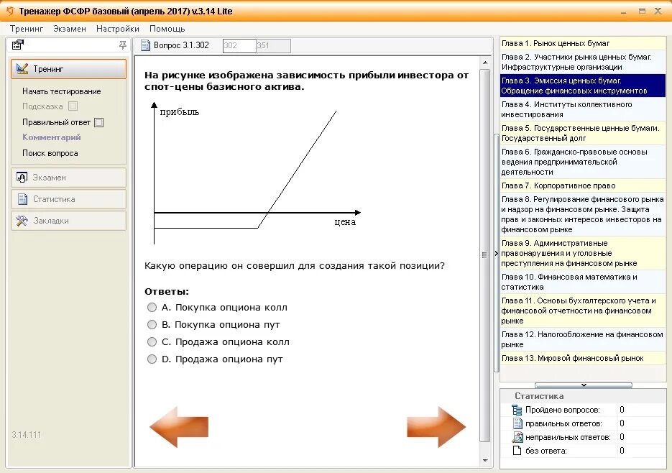This screenshot has width=672, height=473.
Task: Click the properties icon above the Тренинг button
Action: tap(17, 45)
